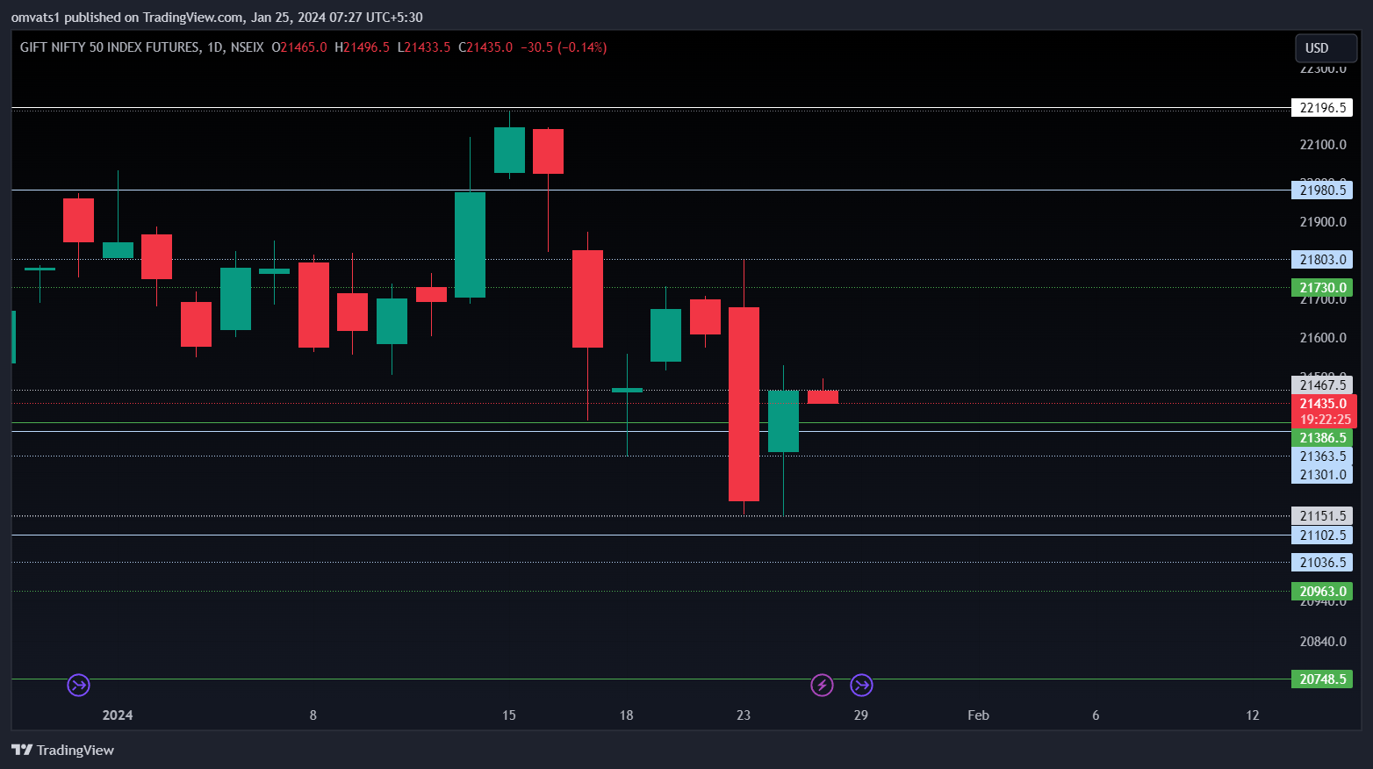Open the USD currency selector
The image size is (1373, 769).
pyautogui.click(x=1326, y=48)
